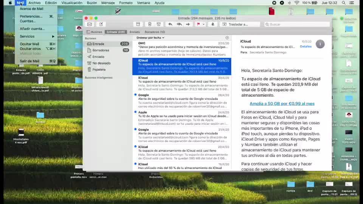Screen dimensions: 363x204
Task: Toggle the Buzones sidebar button
Action: pos(94,32)
